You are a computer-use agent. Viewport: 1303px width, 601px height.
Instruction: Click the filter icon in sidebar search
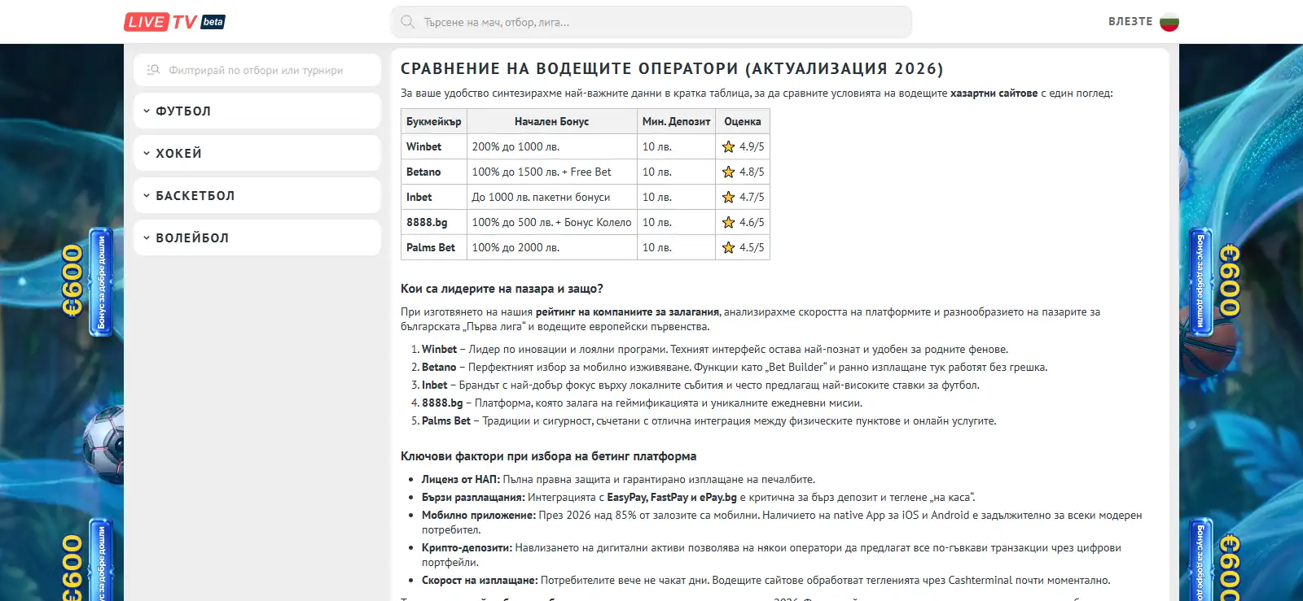coord(153,70)
